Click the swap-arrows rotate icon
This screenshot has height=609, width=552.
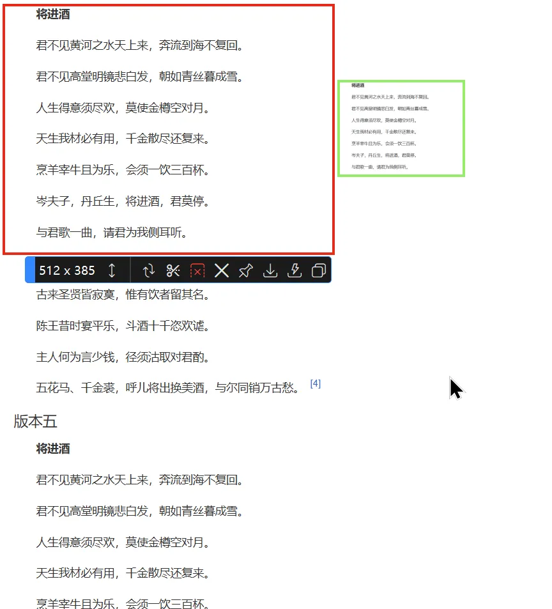(149, 270)
